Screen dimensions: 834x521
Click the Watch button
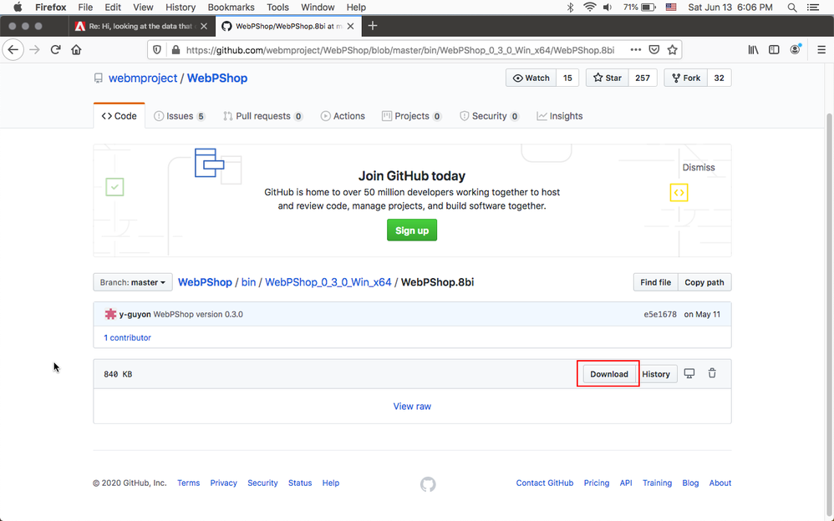click(531, 78)
